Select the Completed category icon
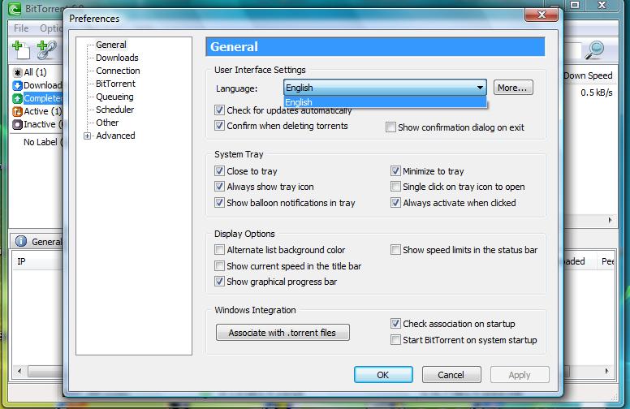This screenshot has width=630, height=409. [x=17, y=98]
